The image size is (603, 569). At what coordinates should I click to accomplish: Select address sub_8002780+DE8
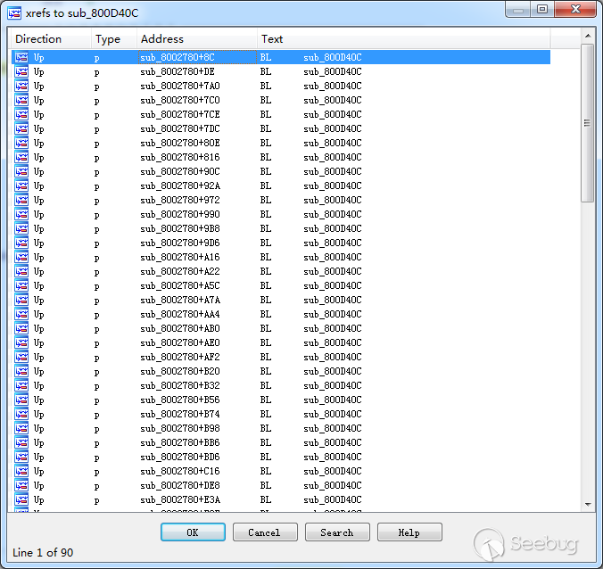point(180,485)
